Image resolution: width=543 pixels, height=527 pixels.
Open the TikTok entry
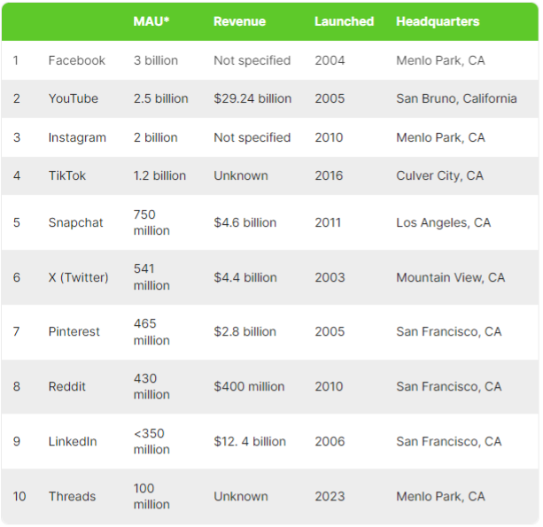coord(67,175)
